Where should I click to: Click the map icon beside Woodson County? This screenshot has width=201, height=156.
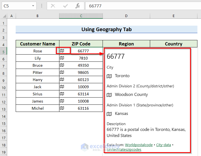[x=109, y=95]
